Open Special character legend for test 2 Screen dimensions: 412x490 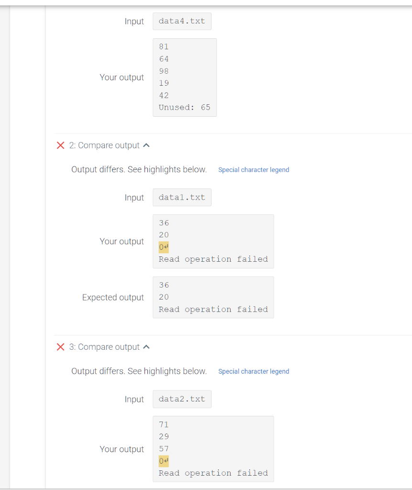coord(254,170)
